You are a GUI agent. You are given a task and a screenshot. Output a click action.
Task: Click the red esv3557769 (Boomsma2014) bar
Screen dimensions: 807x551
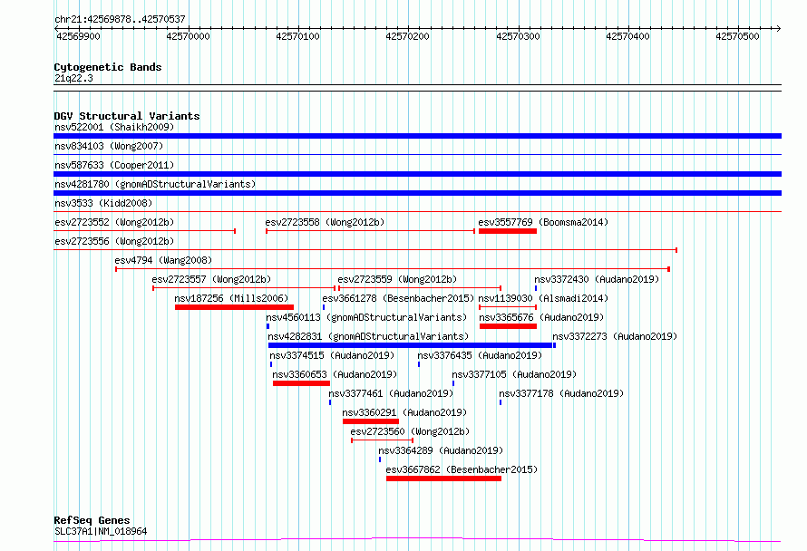tap(508, 231)
